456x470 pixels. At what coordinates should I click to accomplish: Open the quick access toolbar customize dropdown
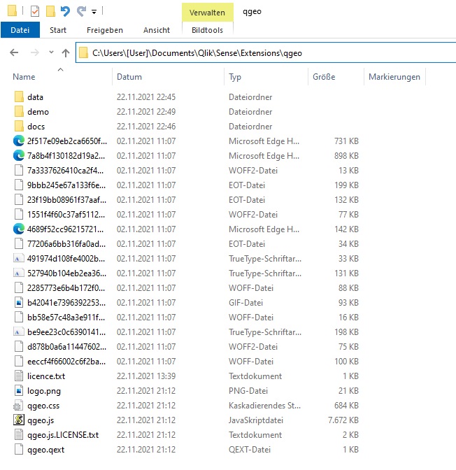point(94,12)
